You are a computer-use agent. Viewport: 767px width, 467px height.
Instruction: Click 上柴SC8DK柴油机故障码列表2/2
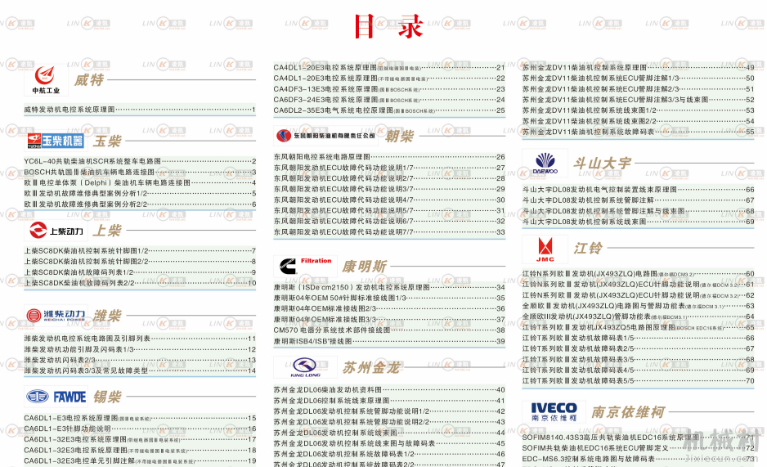point(139,283)
